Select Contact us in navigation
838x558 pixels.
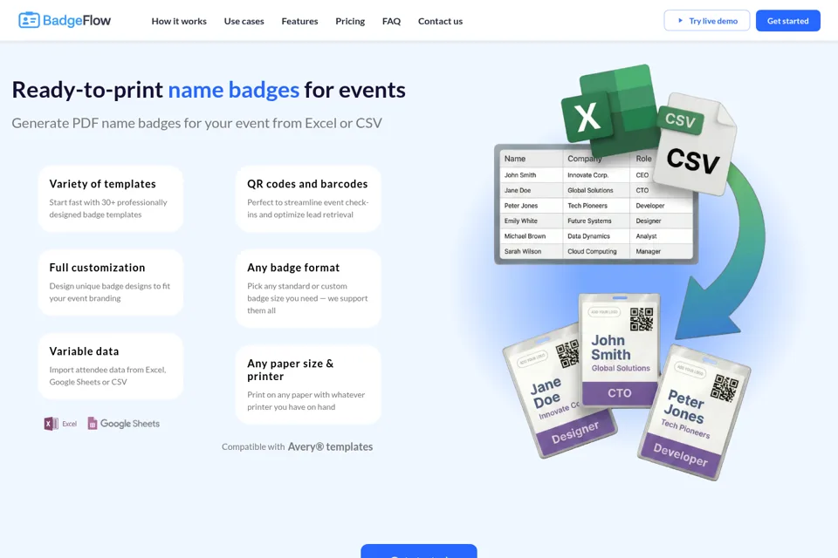click(x=440, y=21)
